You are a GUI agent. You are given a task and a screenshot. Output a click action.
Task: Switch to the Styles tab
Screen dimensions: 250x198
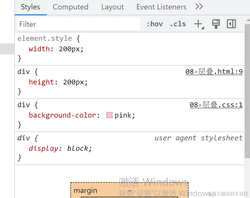point(30,7)
